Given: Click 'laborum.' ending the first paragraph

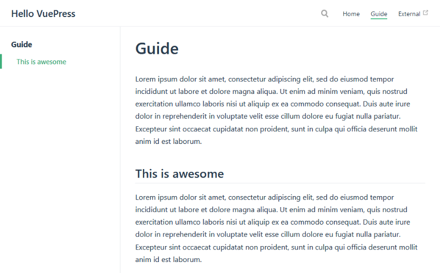Looking at the screenshot, I should pos(186,142).
